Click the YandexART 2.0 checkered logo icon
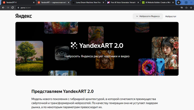Image resolution: width=194 pixels, height=110 pixels. coord(74,45)
